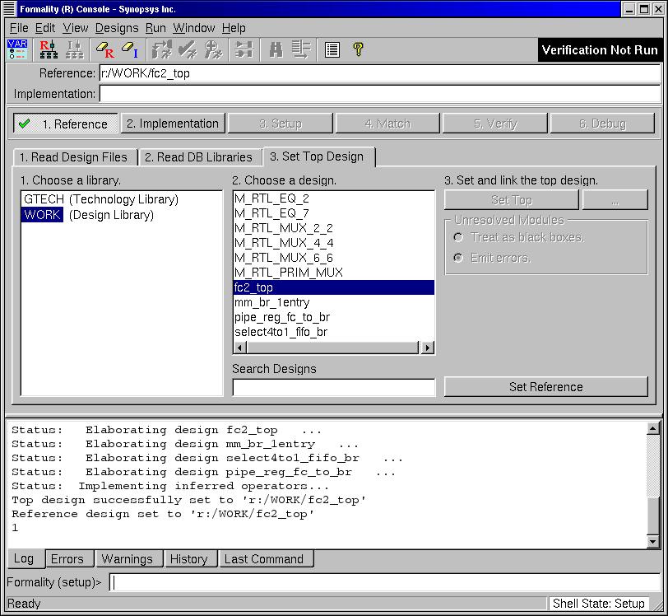668x616 pixels.
Task: Click design list right scroll arrow
Action: [427, 348]
